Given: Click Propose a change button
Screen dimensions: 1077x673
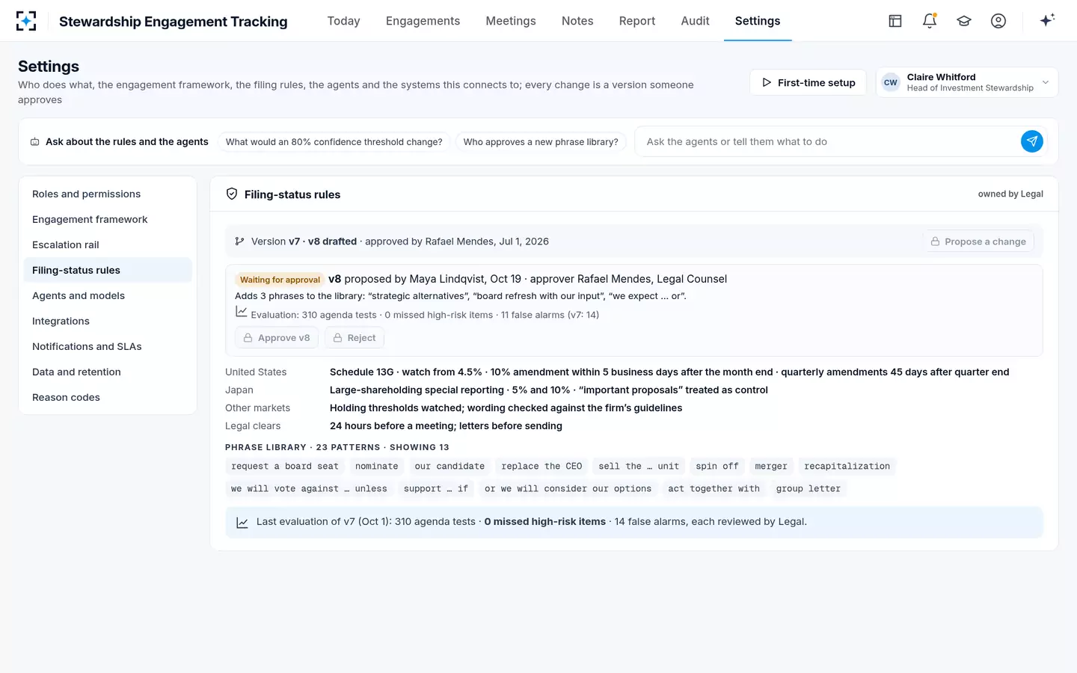Looking at the screenshot, I should click(x=978, y=242).
